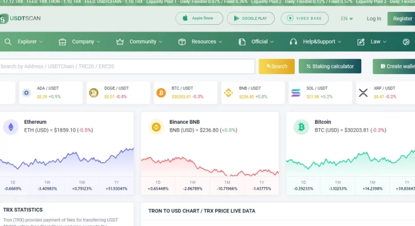Click the Create wallet button
This screenshot has height=226, width=415.
[394, 66]
